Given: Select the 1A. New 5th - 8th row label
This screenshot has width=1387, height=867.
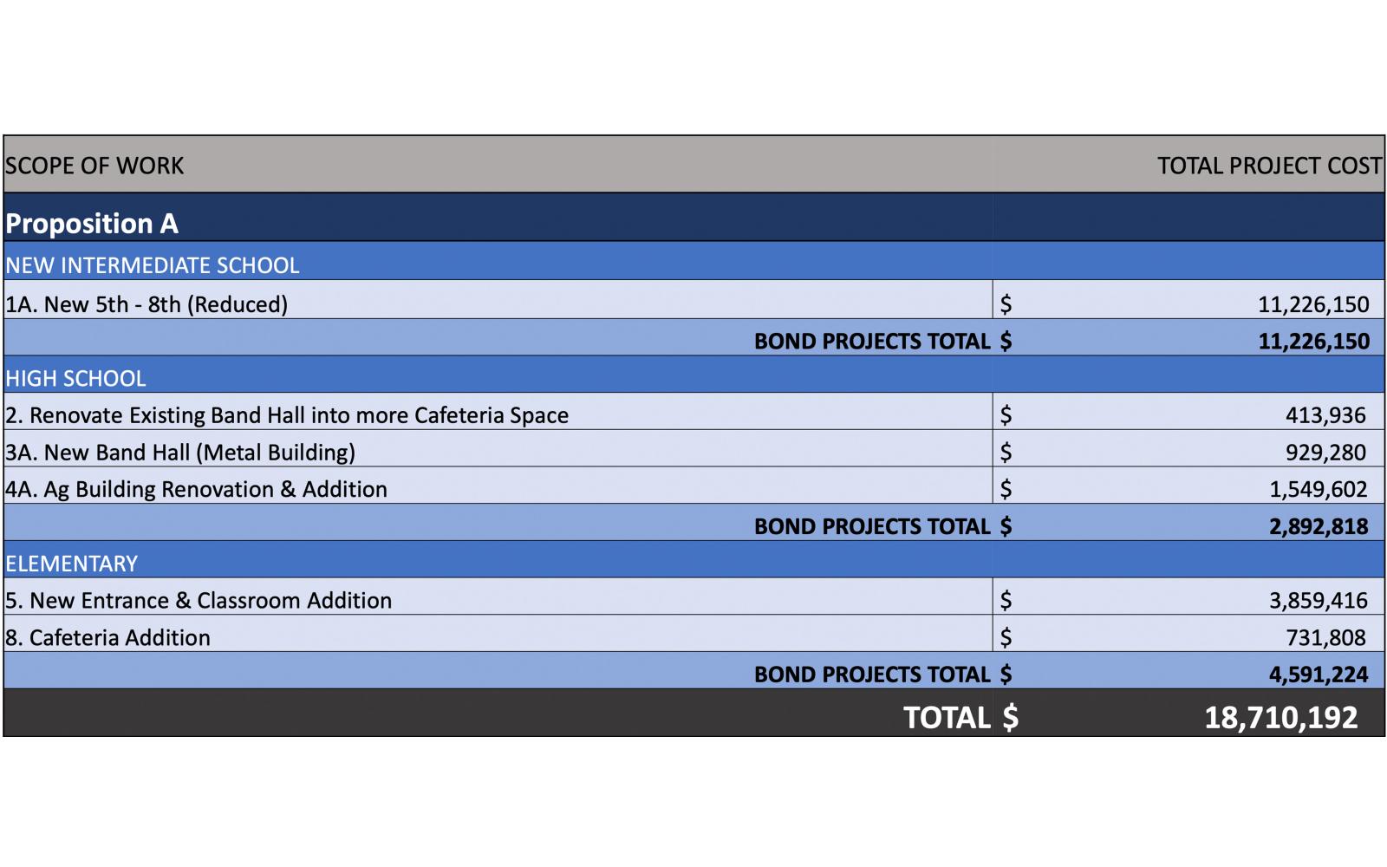Looking at the screenshot, I should pos(147,304).
